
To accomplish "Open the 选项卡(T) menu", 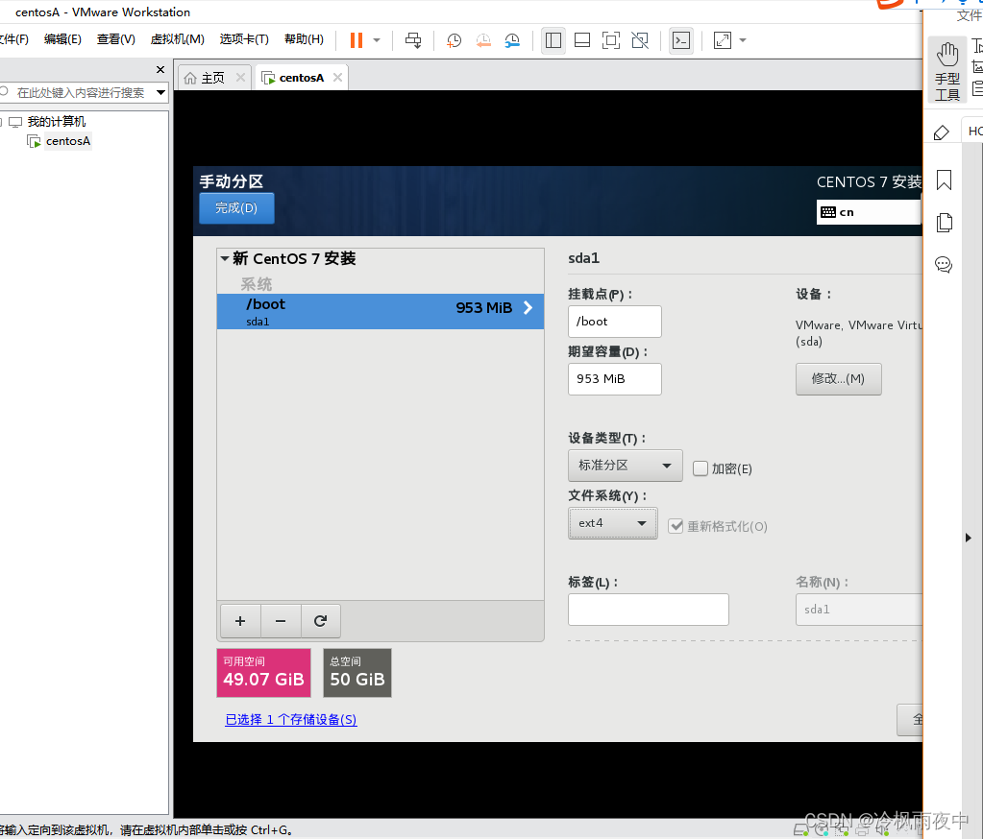I will 244,38.
